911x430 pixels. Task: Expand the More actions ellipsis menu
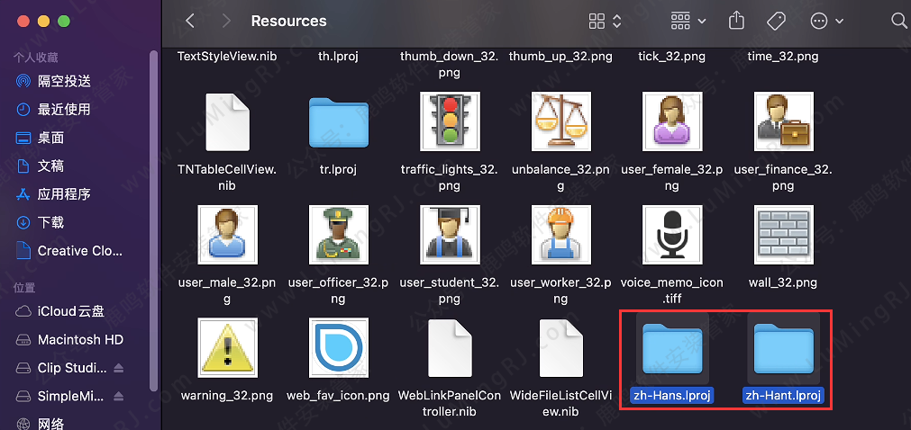pyautogui.click(x=826, y=21)
